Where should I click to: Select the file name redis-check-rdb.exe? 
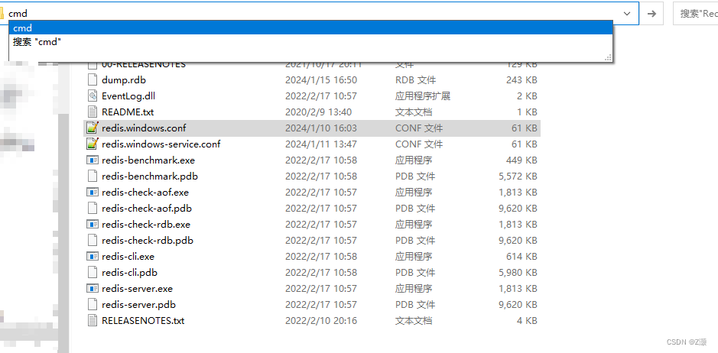pos(145,225)
